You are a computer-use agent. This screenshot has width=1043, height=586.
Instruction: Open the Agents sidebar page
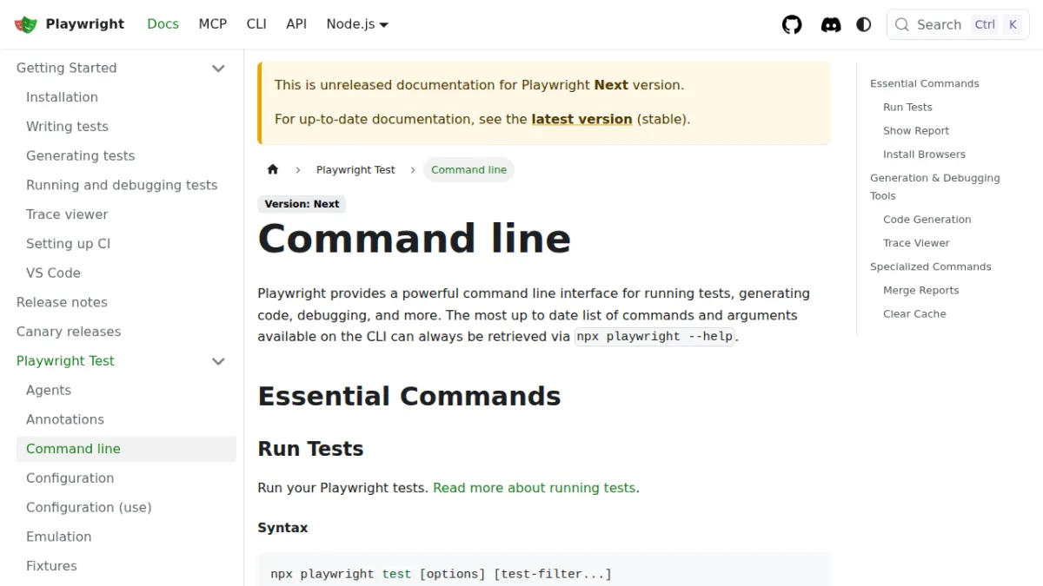49,391
